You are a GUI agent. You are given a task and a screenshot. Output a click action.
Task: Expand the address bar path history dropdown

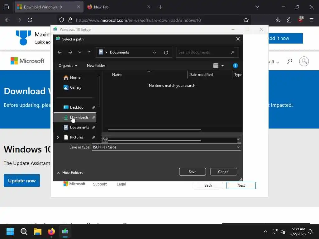click(x=155, y=52)
